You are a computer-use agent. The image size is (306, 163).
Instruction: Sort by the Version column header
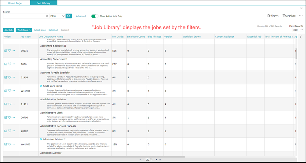click(168, 37)
